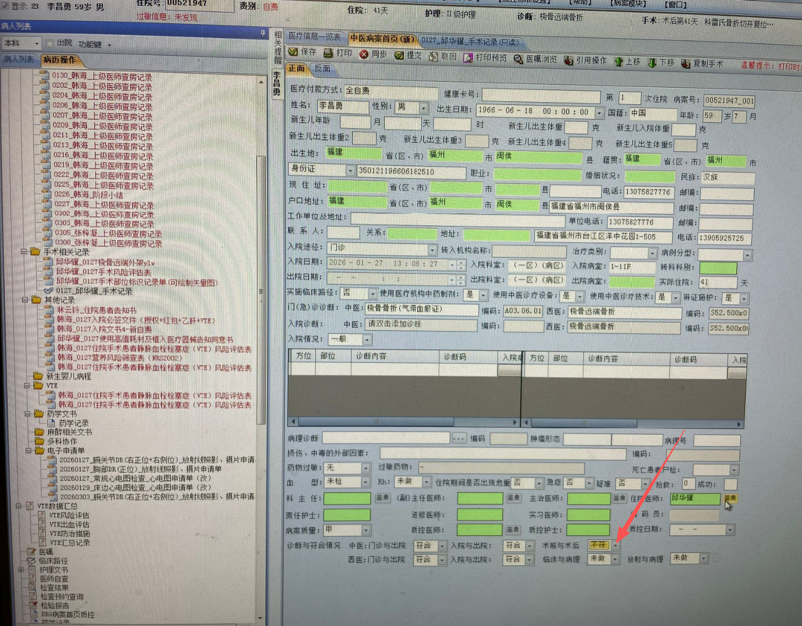Click the 医嘱浏览 magnifier icon
802x626 pixels.
518,59
